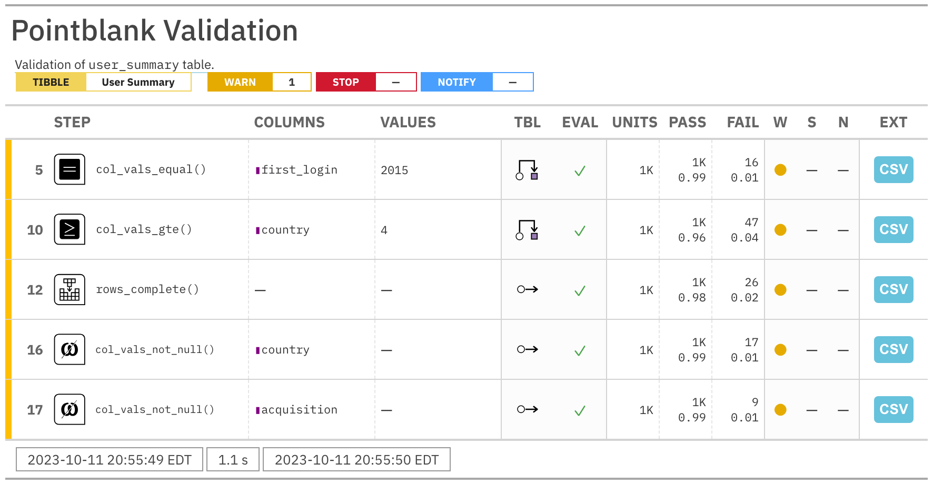Image resolution: width=933 pixels, height=484 pixels.
Task: Click the red STOP threshold badge
Action: (345, 82)
